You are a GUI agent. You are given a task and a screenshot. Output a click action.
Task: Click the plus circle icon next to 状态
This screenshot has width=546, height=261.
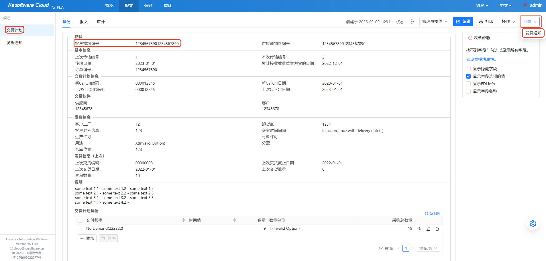click(412, 22)
